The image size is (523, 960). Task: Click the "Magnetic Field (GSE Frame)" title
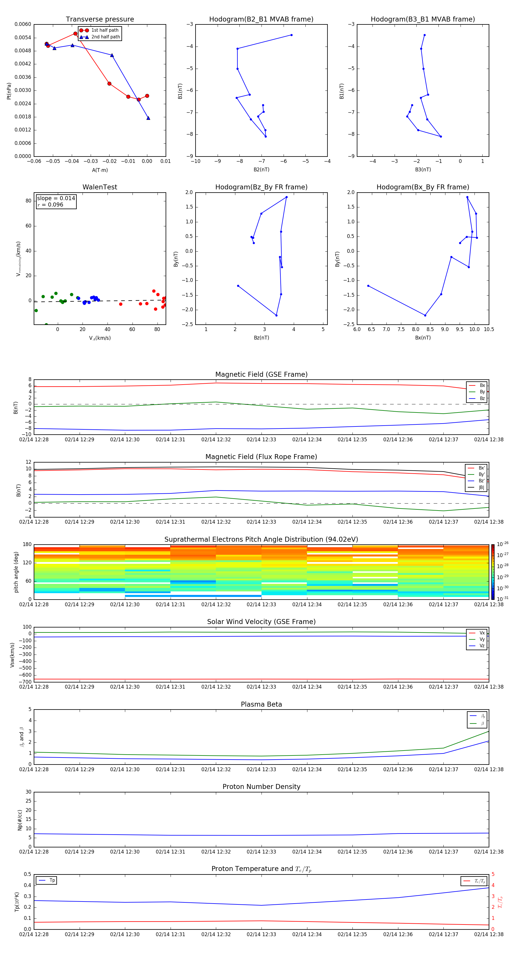261,374
